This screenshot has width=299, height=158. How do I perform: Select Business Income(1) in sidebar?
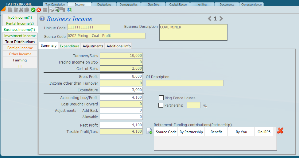[x=19, y=29]
